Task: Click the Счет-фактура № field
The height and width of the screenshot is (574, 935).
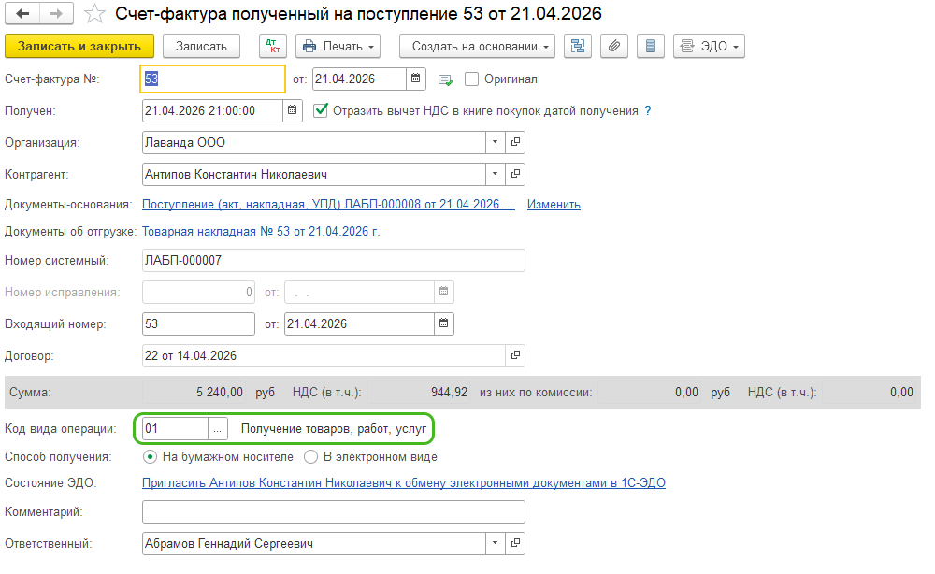Action: tap(212, 79)
